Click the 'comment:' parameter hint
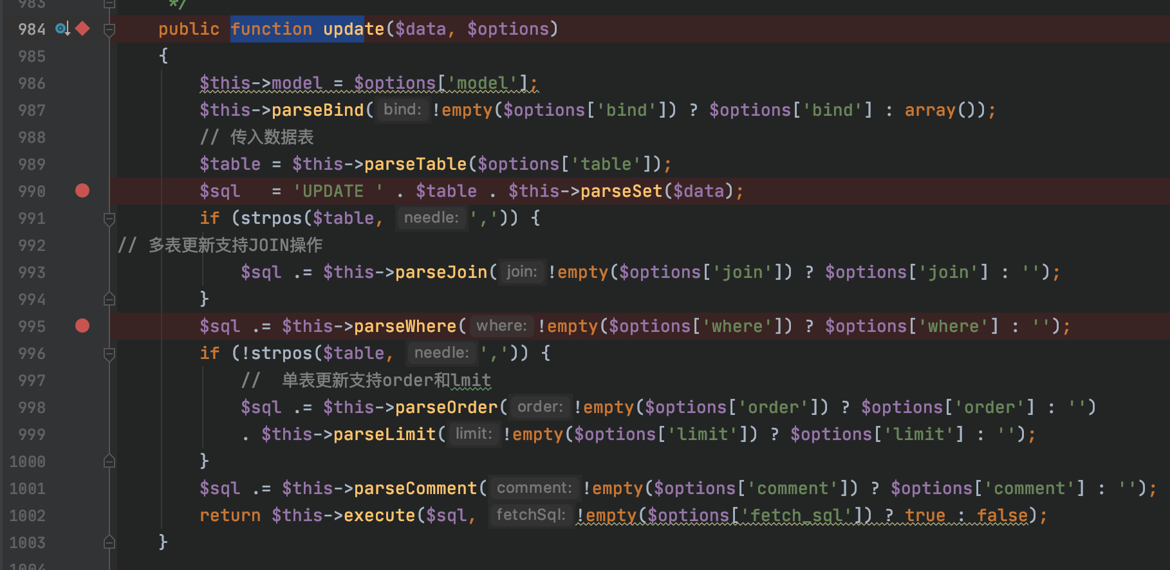The width and height of the screenshot is (1170, 570). (x=534, y=488)
